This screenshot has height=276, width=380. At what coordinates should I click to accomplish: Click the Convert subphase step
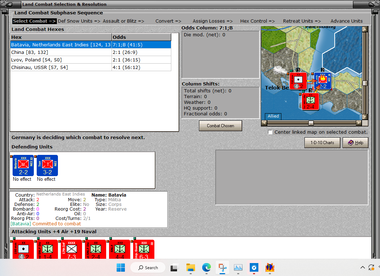point(168,21)
